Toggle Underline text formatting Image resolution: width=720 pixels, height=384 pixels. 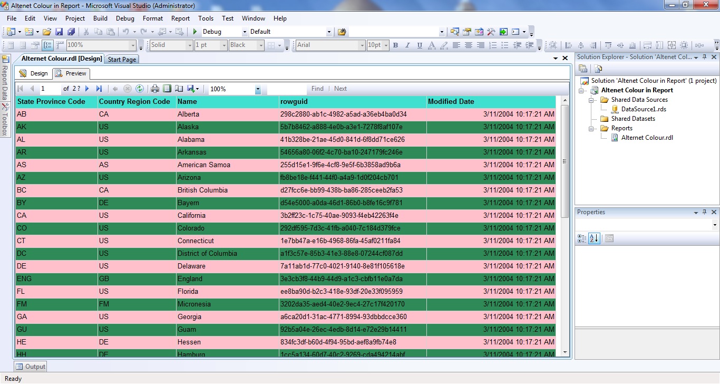(x=419, y=45)
